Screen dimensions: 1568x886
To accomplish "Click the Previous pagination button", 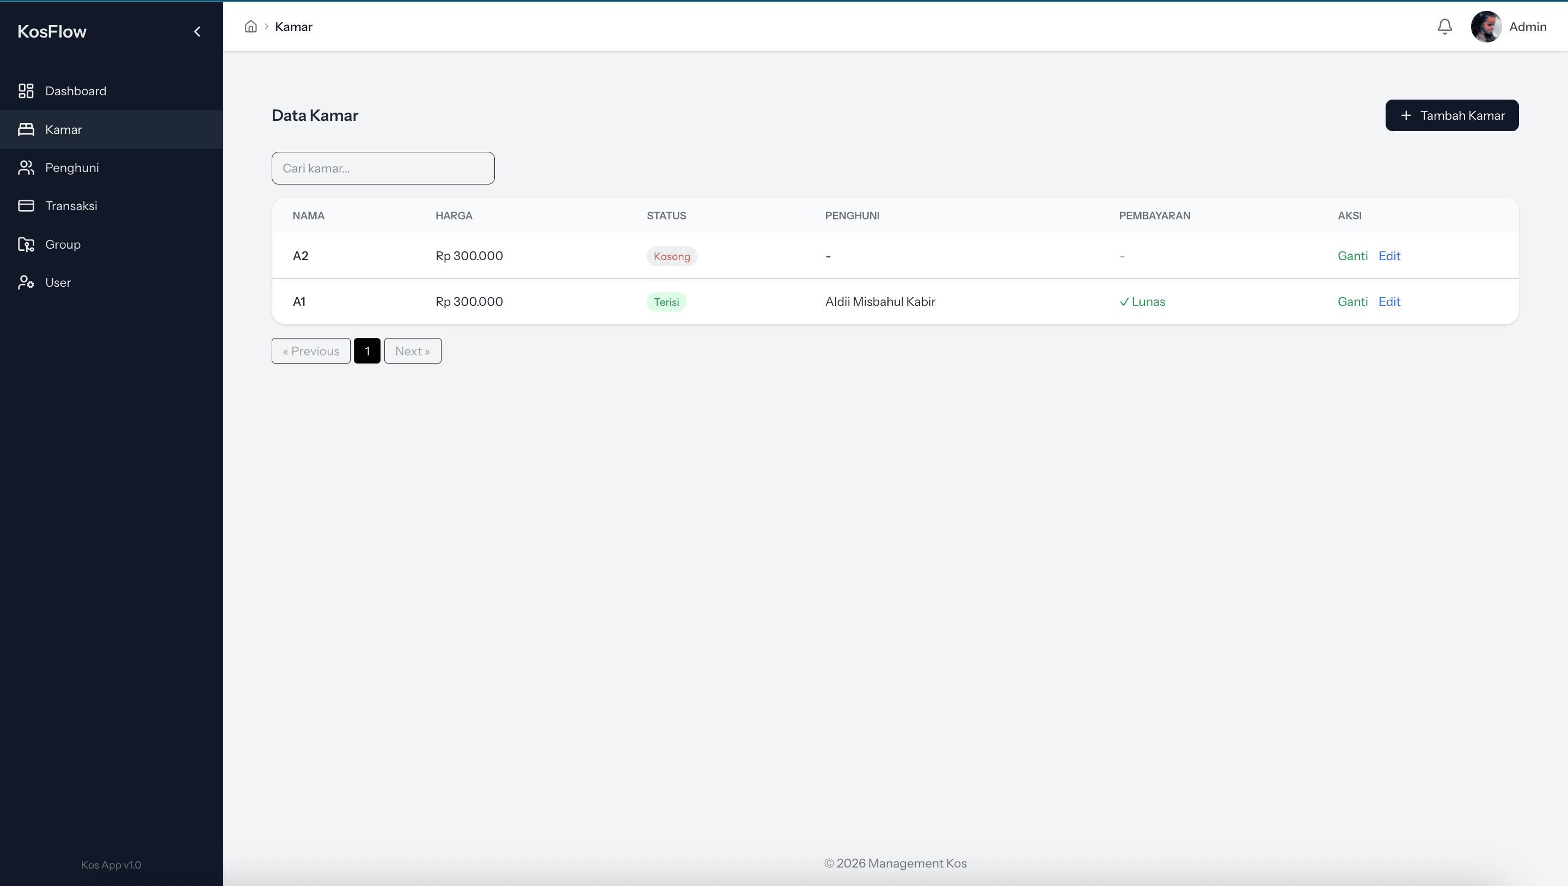I will tap(310, 351).
